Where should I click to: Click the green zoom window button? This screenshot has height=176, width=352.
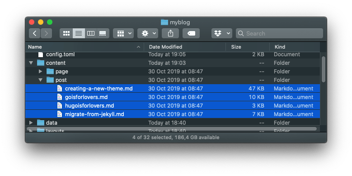[x=50, y=22]
